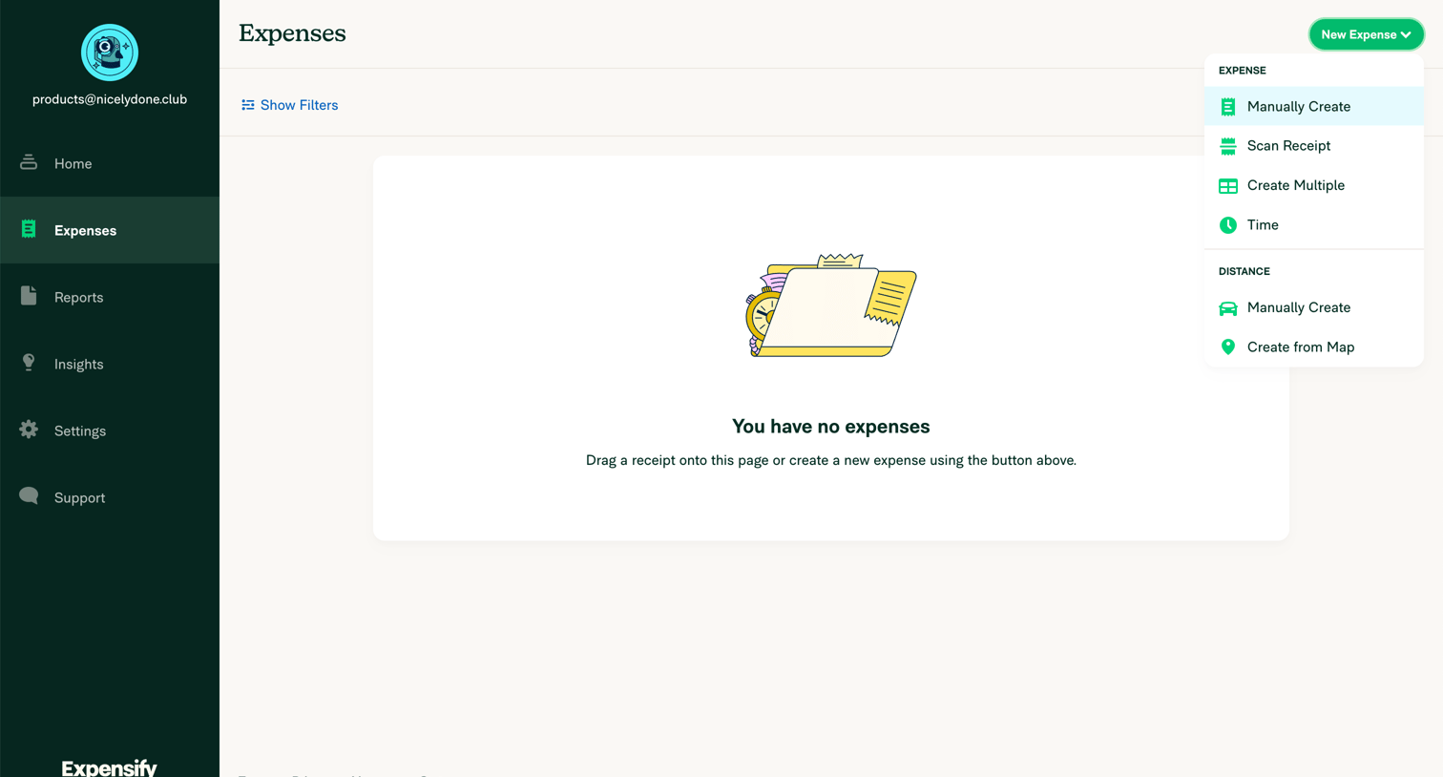This screenshot has height=777, width=1443.
Task: Click the Expenses page heading
Action: coord(292,33)
